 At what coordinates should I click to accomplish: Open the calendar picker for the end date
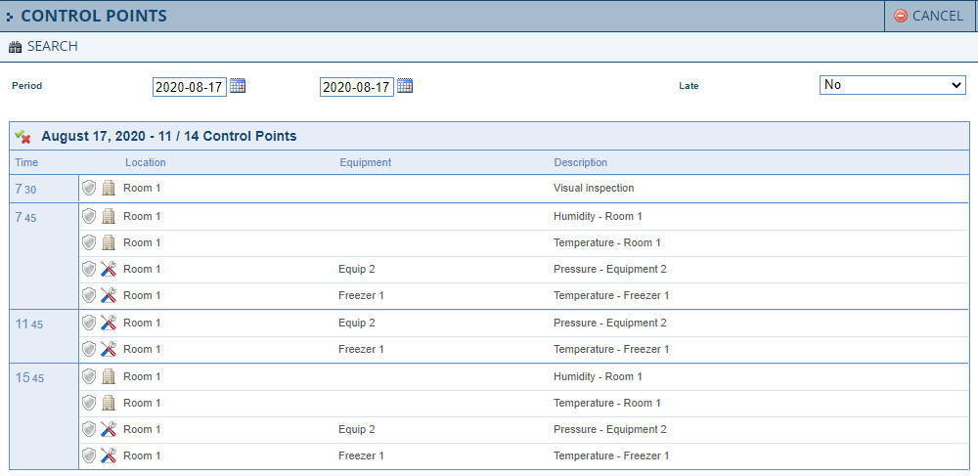pyautogui.click(x=405, y=86)
